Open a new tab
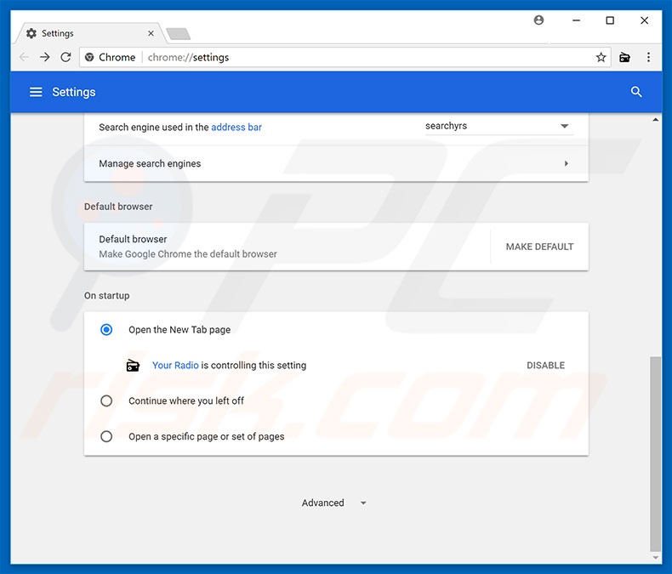672x574 pixels. coord(178,34)
